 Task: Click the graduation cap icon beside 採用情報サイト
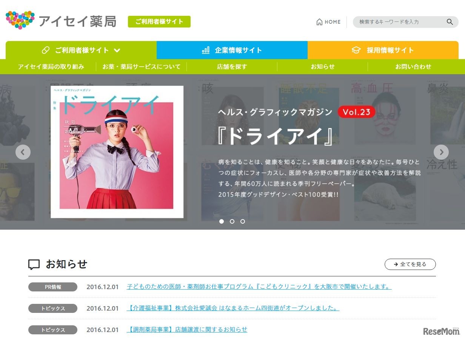click(x=355, y=50)
